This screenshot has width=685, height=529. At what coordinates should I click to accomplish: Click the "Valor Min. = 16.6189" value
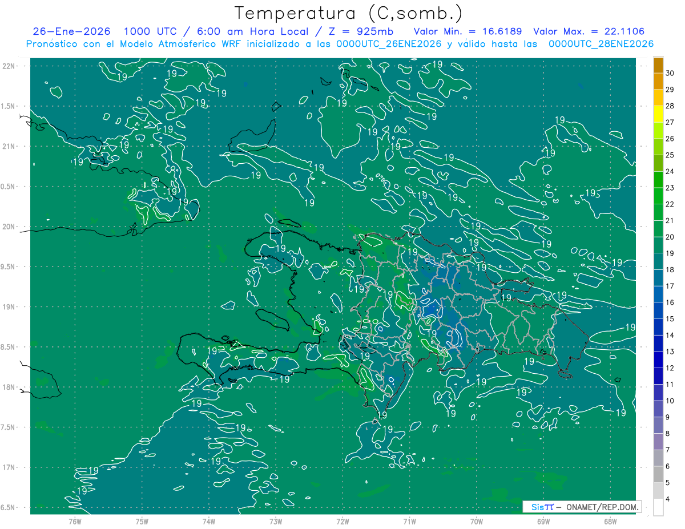[x=468, y=31]
